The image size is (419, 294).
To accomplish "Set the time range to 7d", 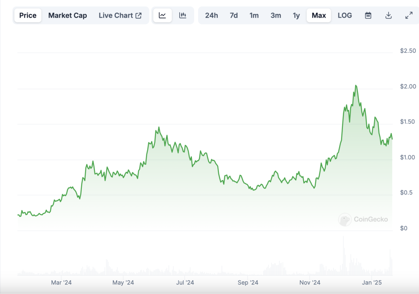I will (x=234, y=16).
